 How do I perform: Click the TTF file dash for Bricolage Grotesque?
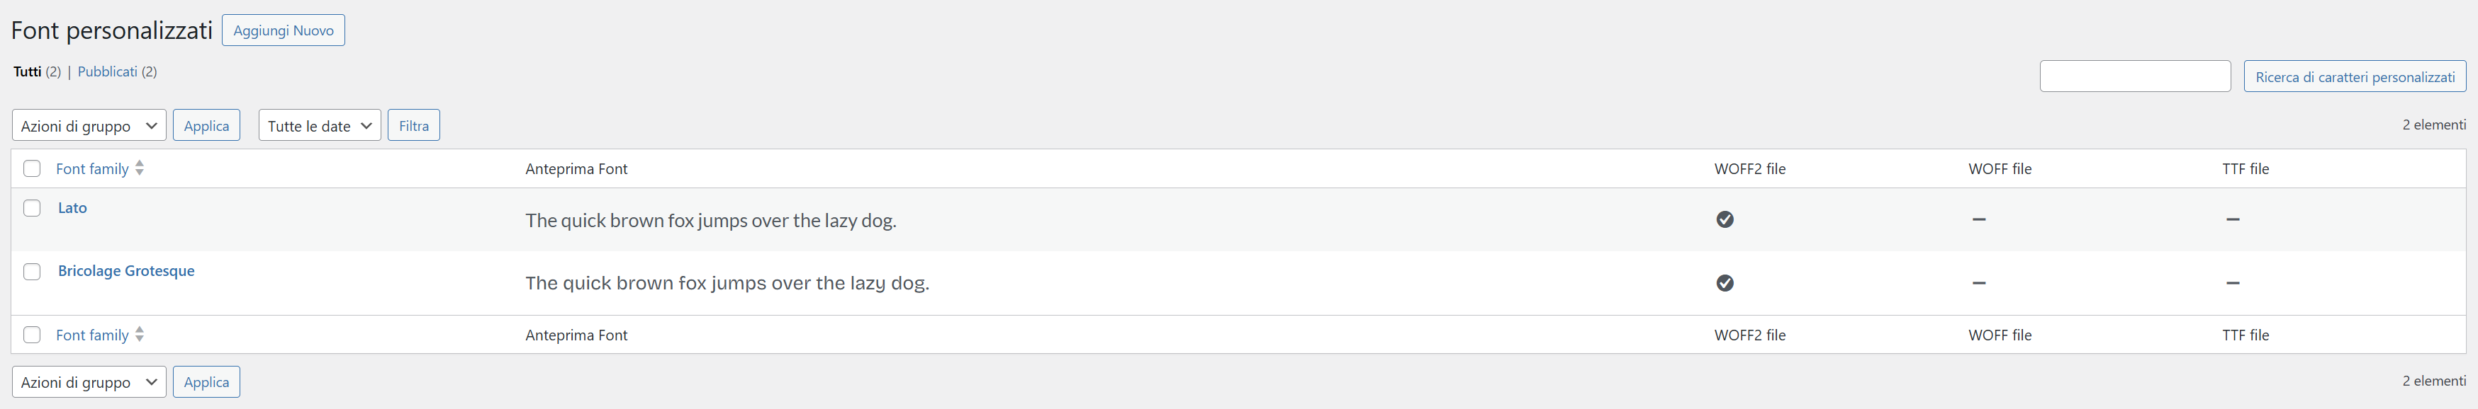(x=2232, y=283)
